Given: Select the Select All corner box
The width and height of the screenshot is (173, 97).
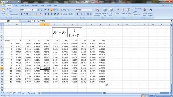Looking at the screenshot, I should click(2, 24).
